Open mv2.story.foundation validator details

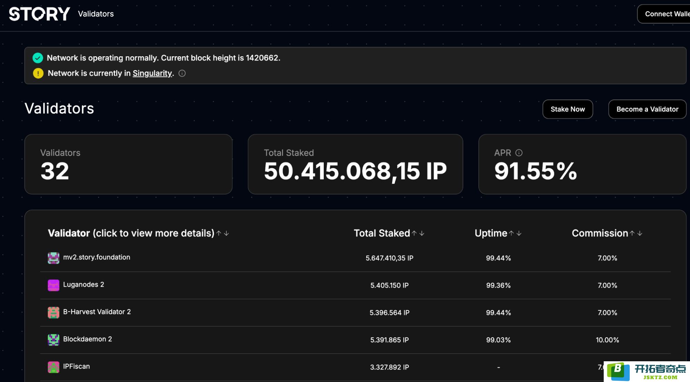point(97,257)
